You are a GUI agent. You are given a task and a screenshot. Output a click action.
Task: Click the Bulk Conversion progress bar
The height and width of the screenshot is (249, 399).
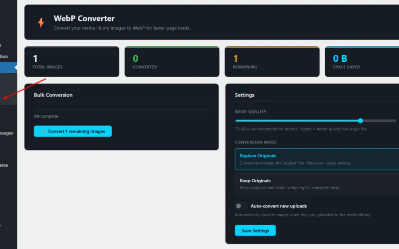122,110
